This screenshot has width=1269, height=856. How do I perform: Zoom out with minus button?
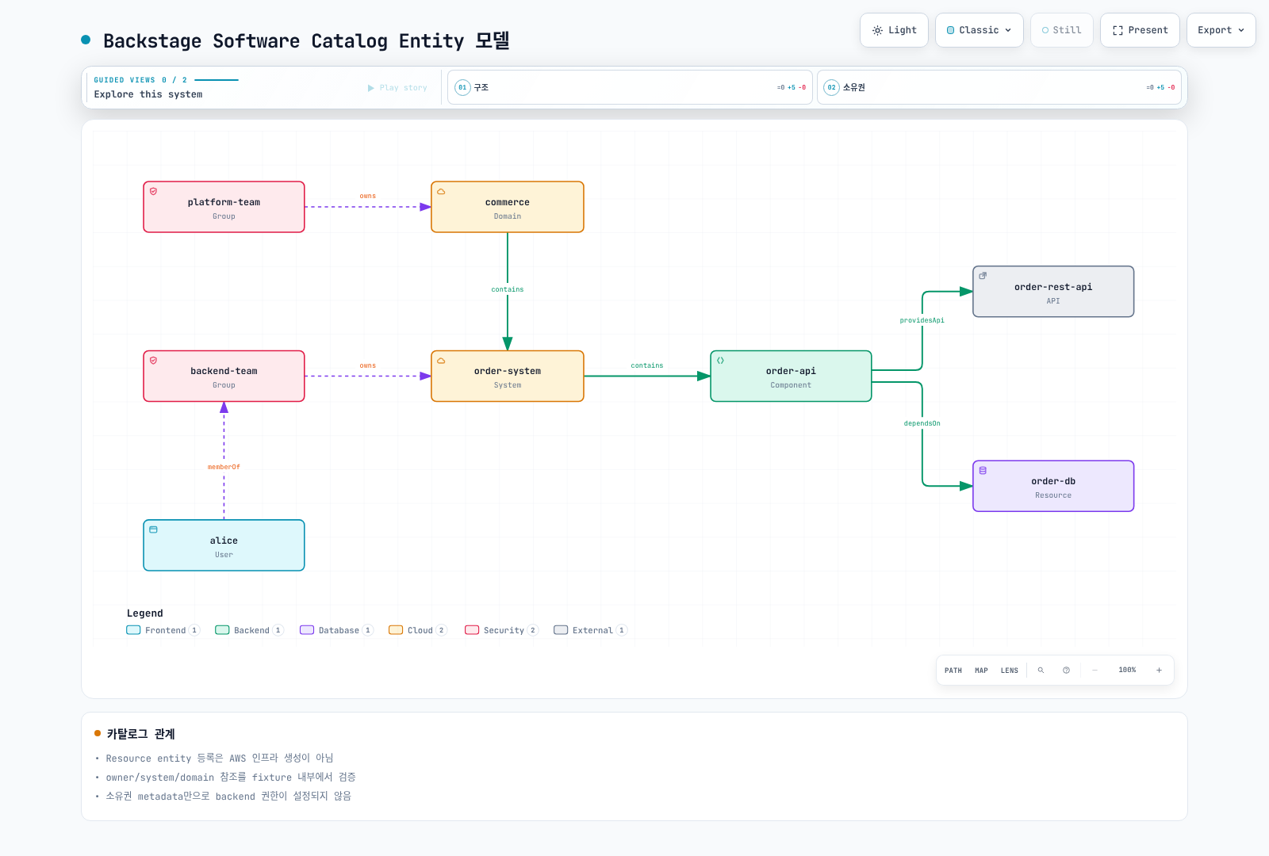(x=1095, y=671)
